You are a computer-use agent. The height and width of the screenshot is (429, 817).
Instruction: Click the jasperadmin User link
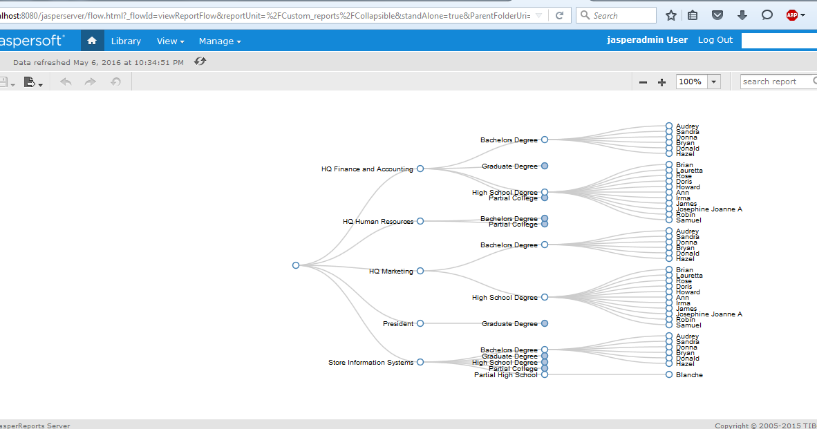(x=647, y=39)
